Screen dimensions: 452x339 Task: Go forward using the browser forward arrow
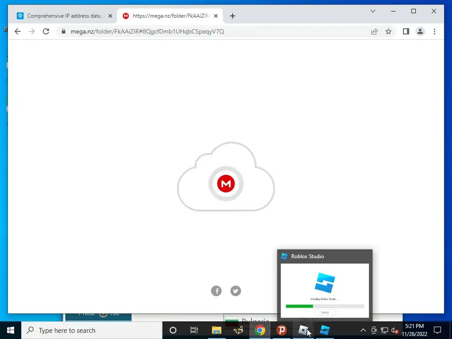32,31
